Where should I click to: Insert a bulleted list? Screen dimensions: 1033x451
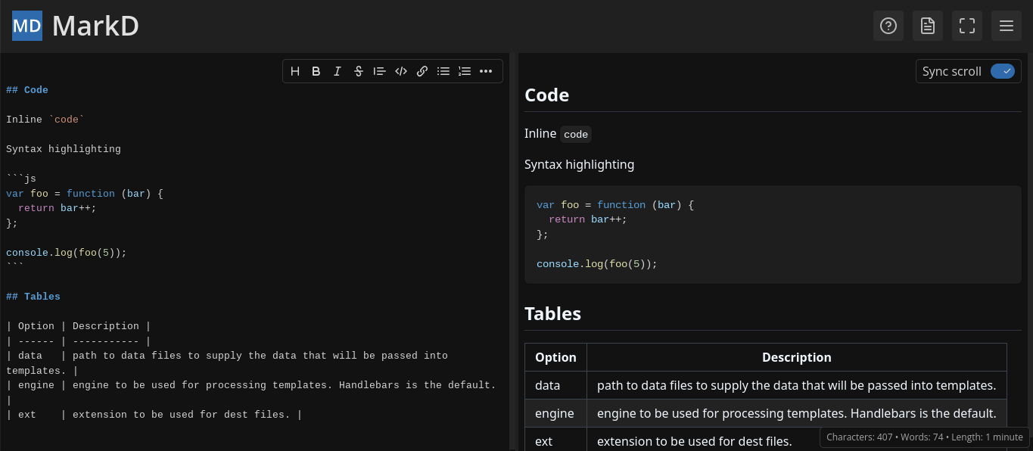(443, 71)
